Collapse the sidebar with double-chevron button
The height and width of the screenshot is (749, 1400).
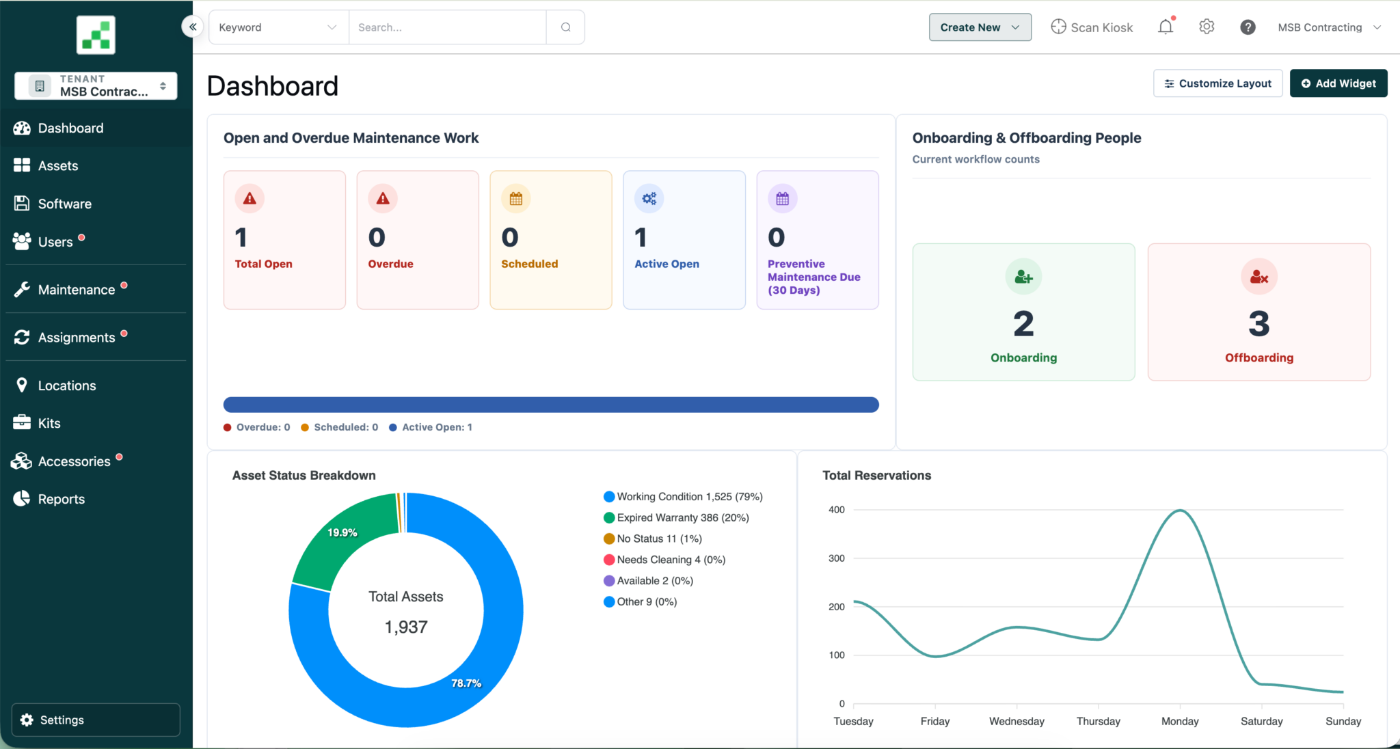[x=193, y=27]
